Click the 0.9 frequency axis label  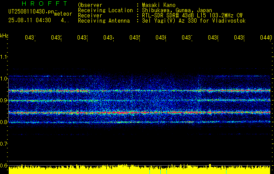point(3,100)
